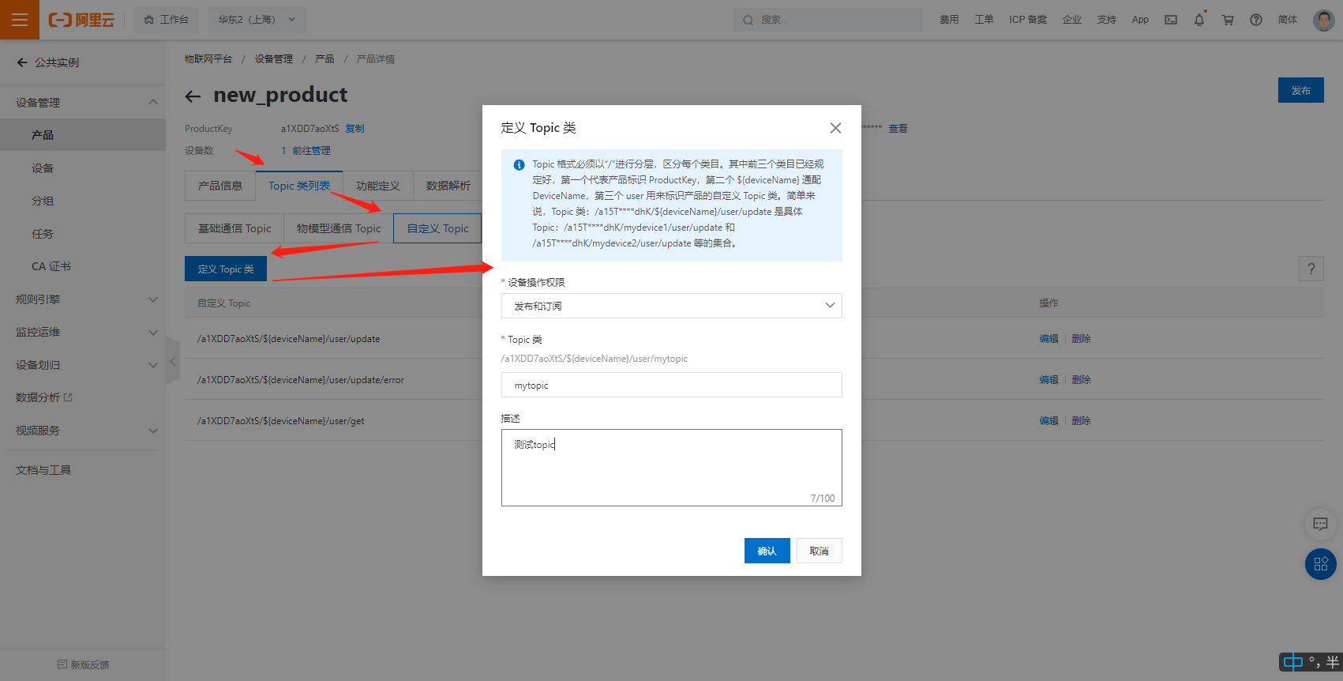Open the chat feedback icon
The width and height of the screenshot is (1343, 681).
tap(1320, 524)
